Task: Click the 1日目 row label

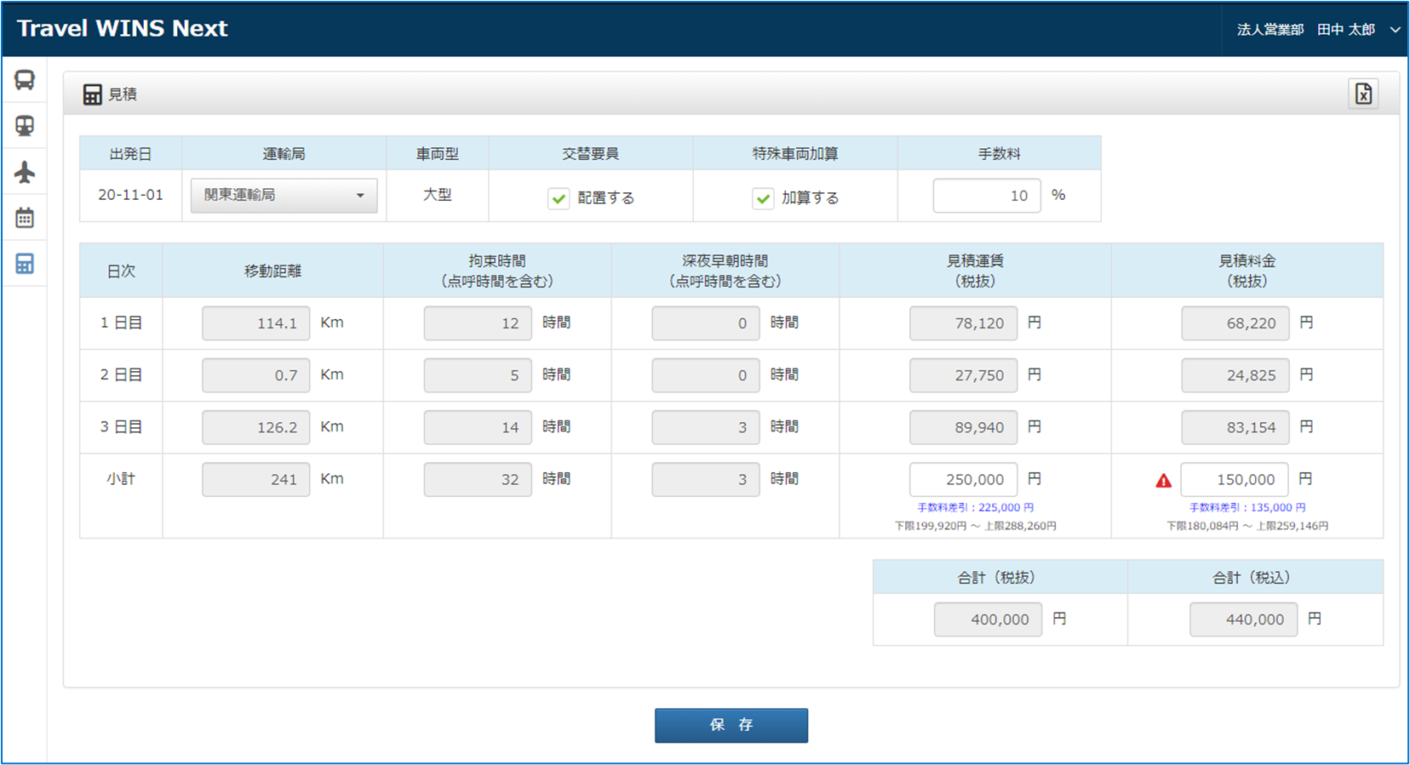Action: [121, 323]
